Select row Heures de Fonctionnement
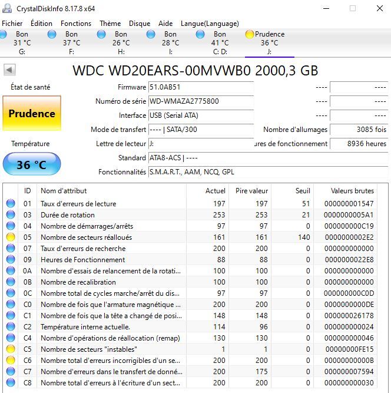Viewport: 391px width, 393px height. click(190, 260)
